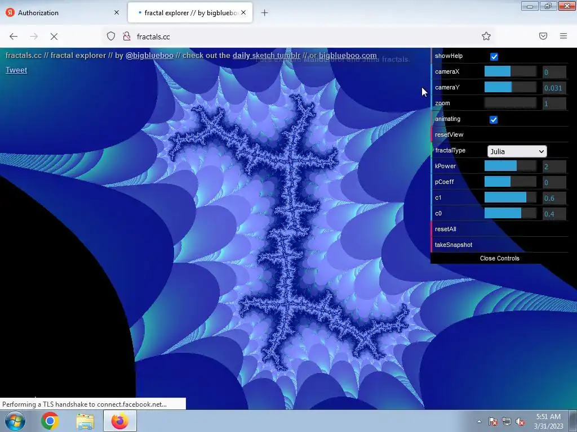Click Close Controls to collapse panel
Viewport: 577px width, 432px height.
tap(500, 258)
